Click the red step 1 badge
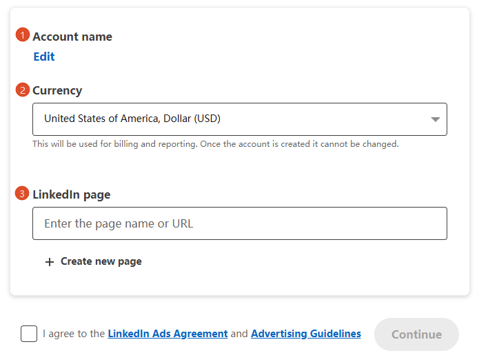The image size is (499, 362). pyautogui.click(x=23, y=35)
